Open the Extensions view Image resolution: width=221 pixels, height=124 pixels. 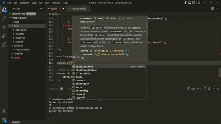pyautogui.click(x=4, y=44)
